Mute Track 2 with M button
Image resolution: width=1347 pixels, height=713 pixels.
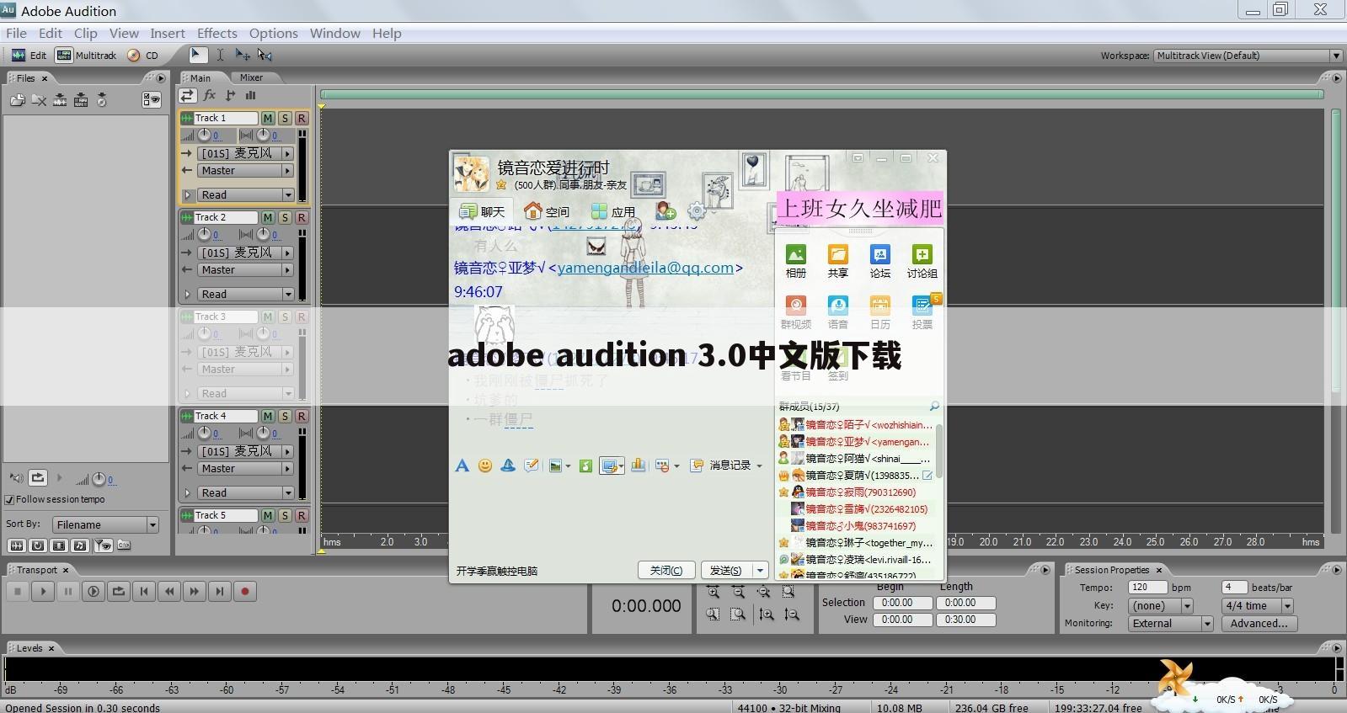click(268, 217)
